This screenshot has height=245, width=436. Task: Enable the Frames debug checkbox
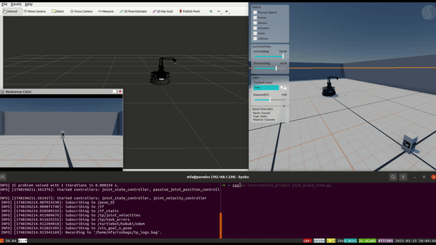tap(255, 18)
